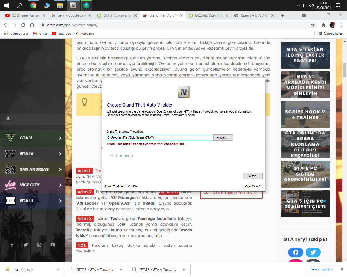Open Windows taskbar search

(x=20, y=5)
